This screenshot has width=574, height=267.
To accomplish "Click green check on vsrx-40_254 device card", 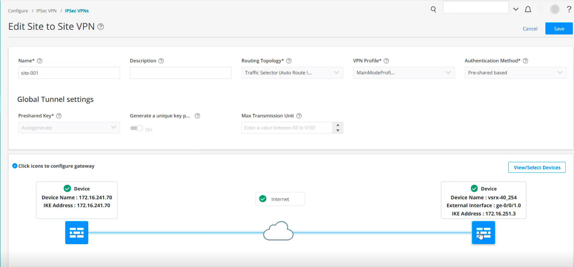I will click(474, 188).
